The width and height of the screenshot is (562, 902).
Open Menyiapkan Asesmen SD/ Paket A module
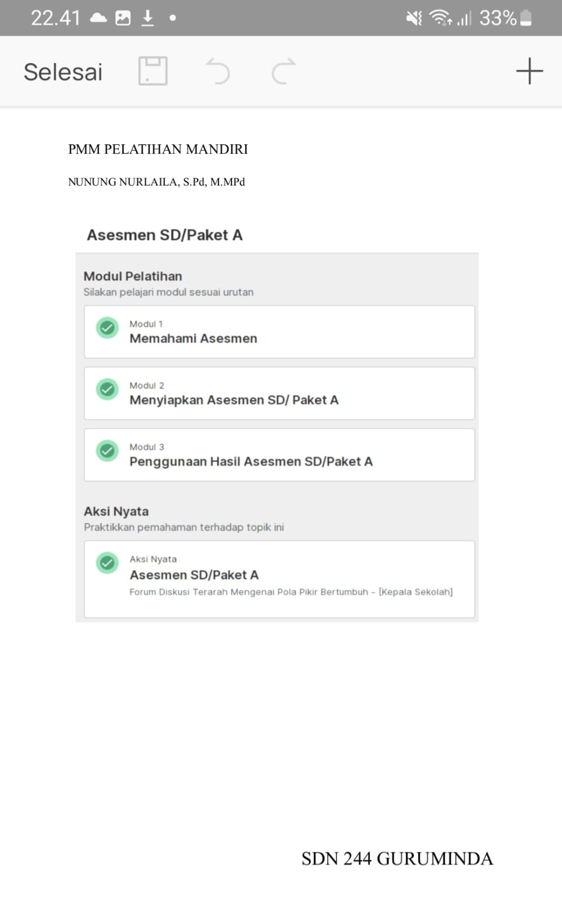point(234,400)
